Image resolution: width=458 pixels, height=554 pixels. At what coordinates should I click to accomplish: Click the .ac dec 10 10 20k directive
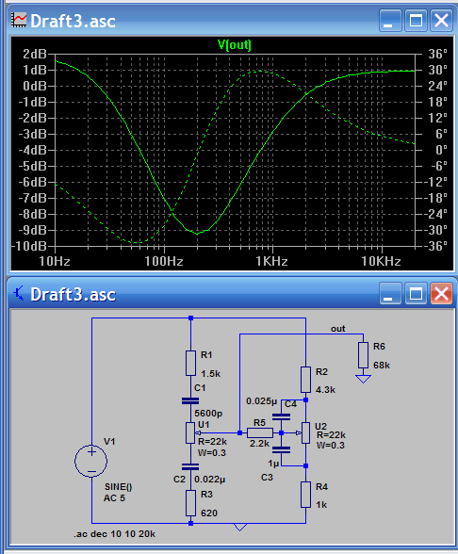click(x=115, y=534)
